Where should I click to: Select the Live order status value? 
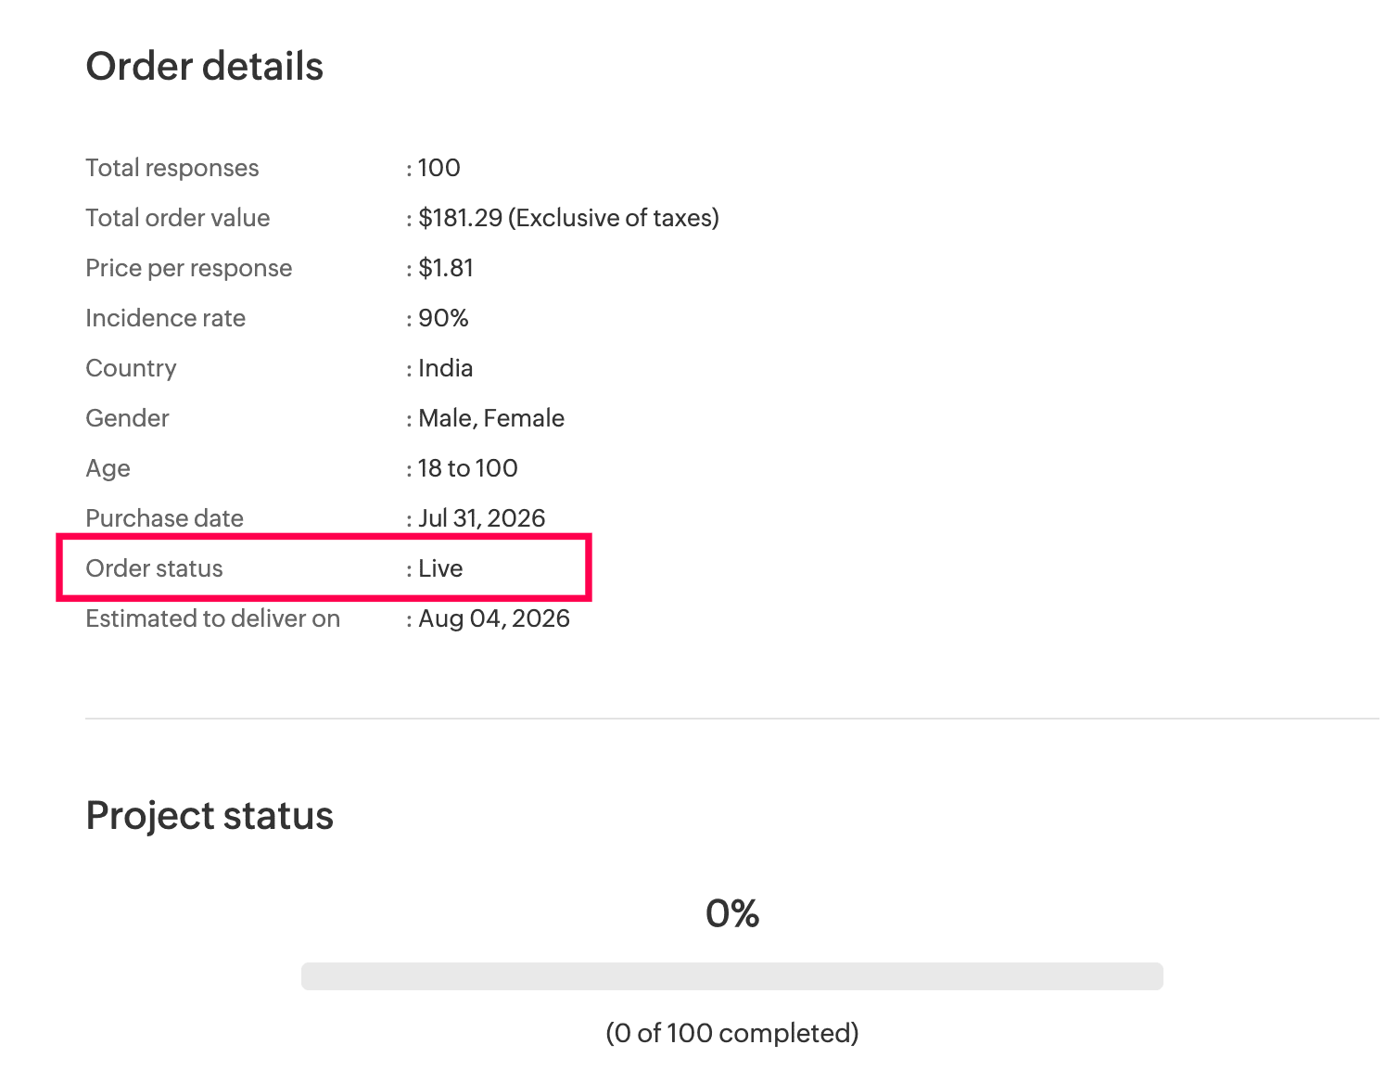coord(440,568)
